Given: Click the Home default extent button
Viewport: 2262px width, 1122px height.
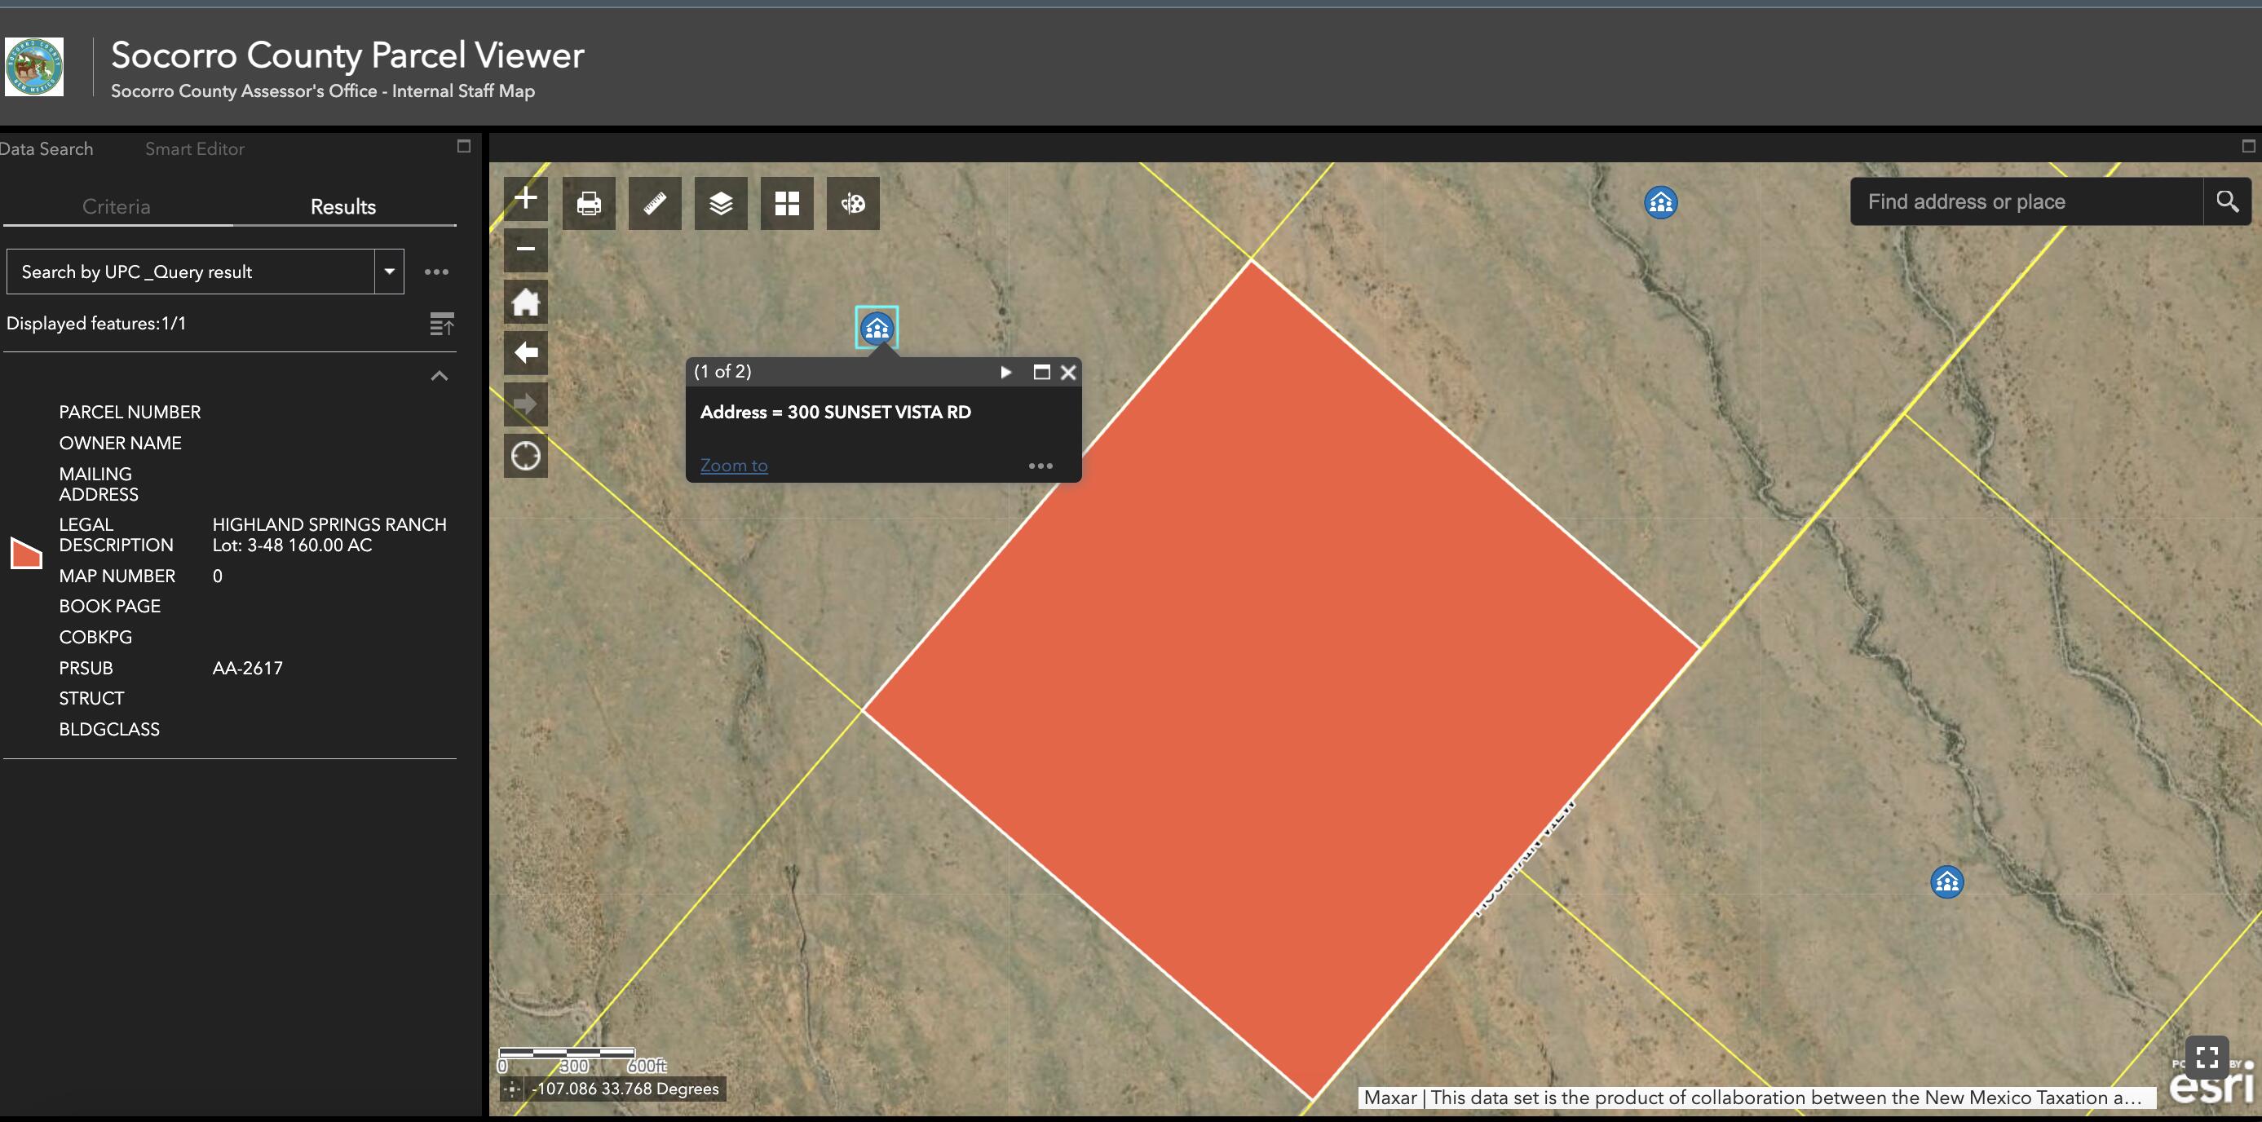Looking at the screenshot, I should [x=525, y=302].
